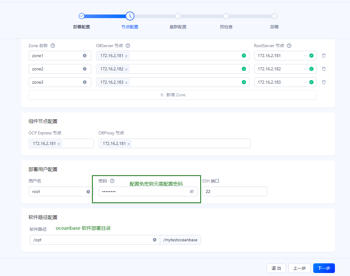Viewport: 350px width, 276px height.
Task: Click the 节点配置 clock step icon
Action: (130, 16)
